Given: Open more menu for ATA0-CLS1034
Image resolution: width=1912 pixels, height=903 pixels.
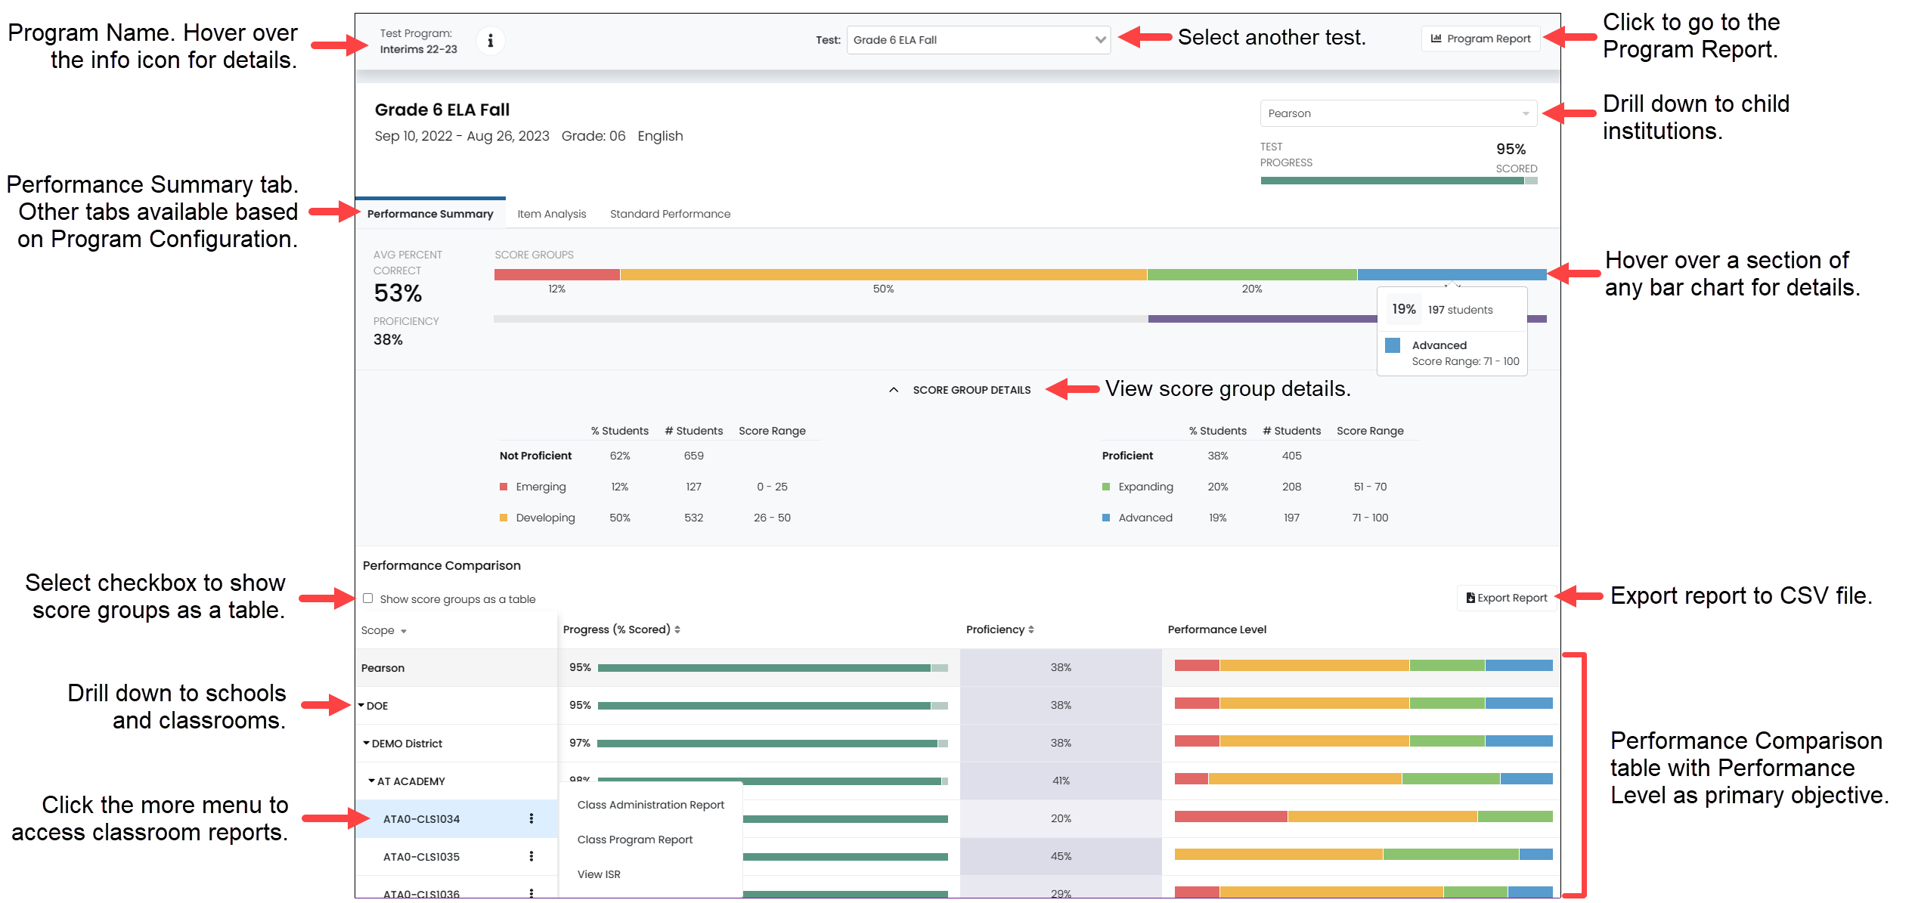Looking at the screenshot, I should (x=531, y=818).
